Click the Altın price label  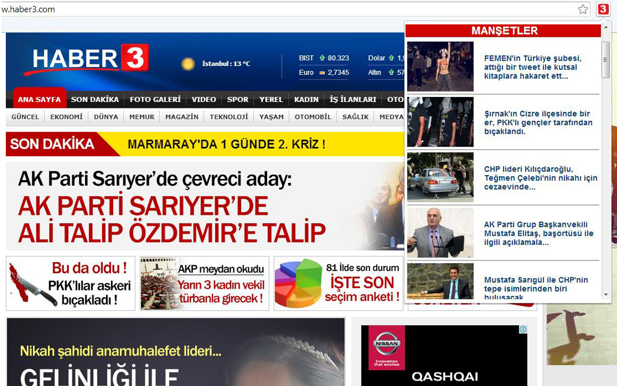click(375, 72)
